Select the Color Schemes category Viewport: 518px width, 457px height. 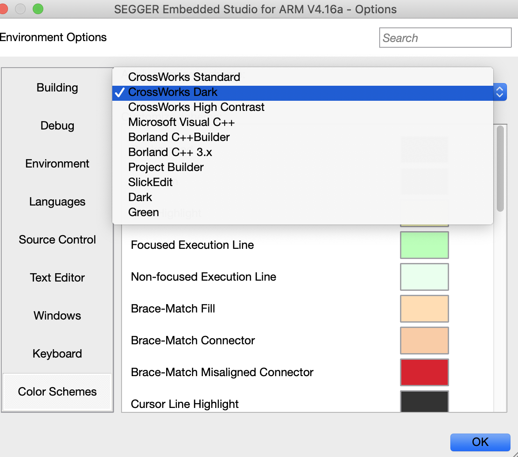pyautogui.click(x=57, y=392)
